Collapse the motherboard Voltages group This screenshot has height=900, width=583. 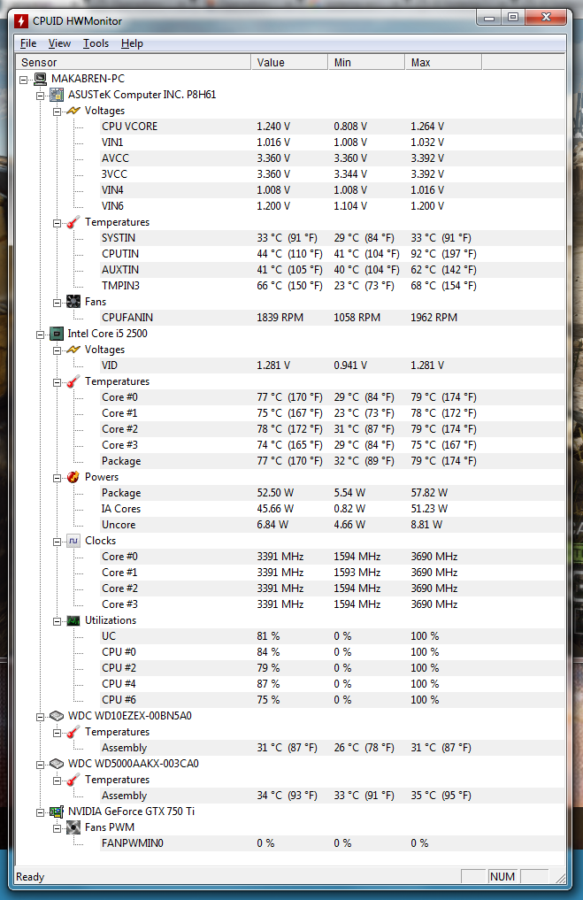57,112
